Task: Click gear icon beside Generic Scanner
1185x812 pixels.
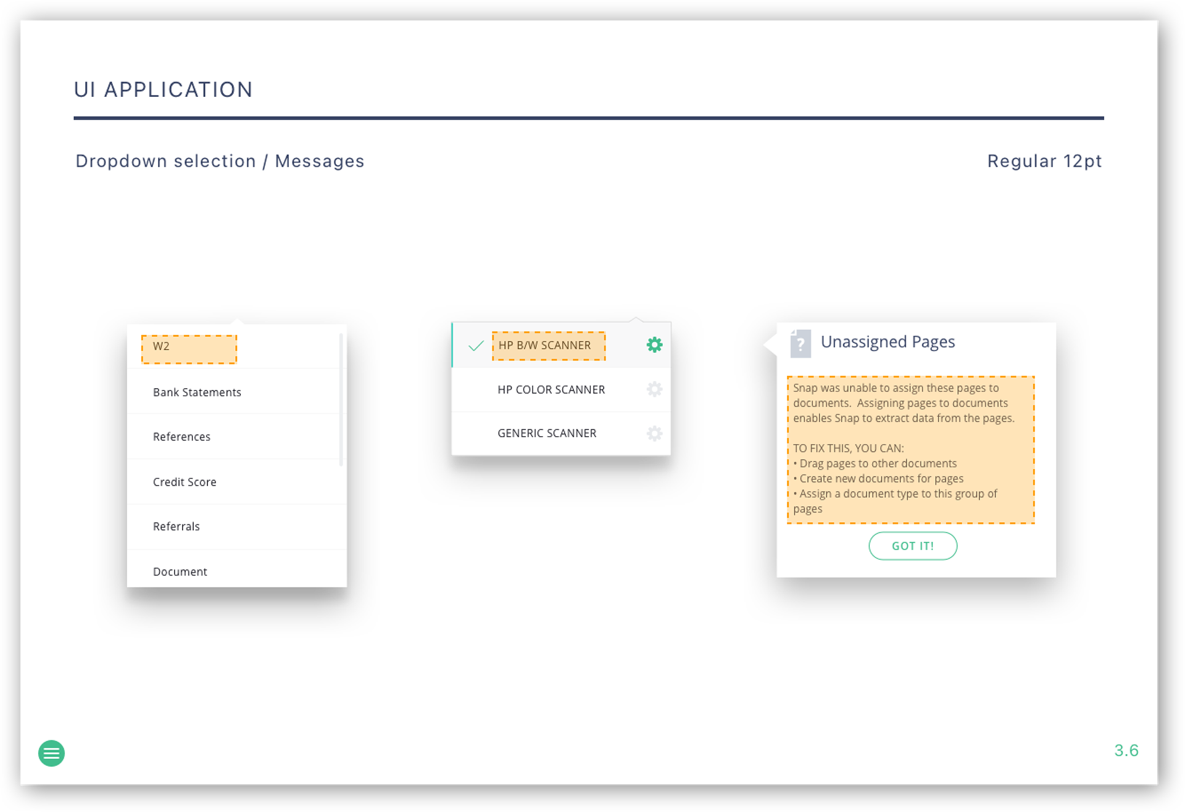Action: (654, 433)
